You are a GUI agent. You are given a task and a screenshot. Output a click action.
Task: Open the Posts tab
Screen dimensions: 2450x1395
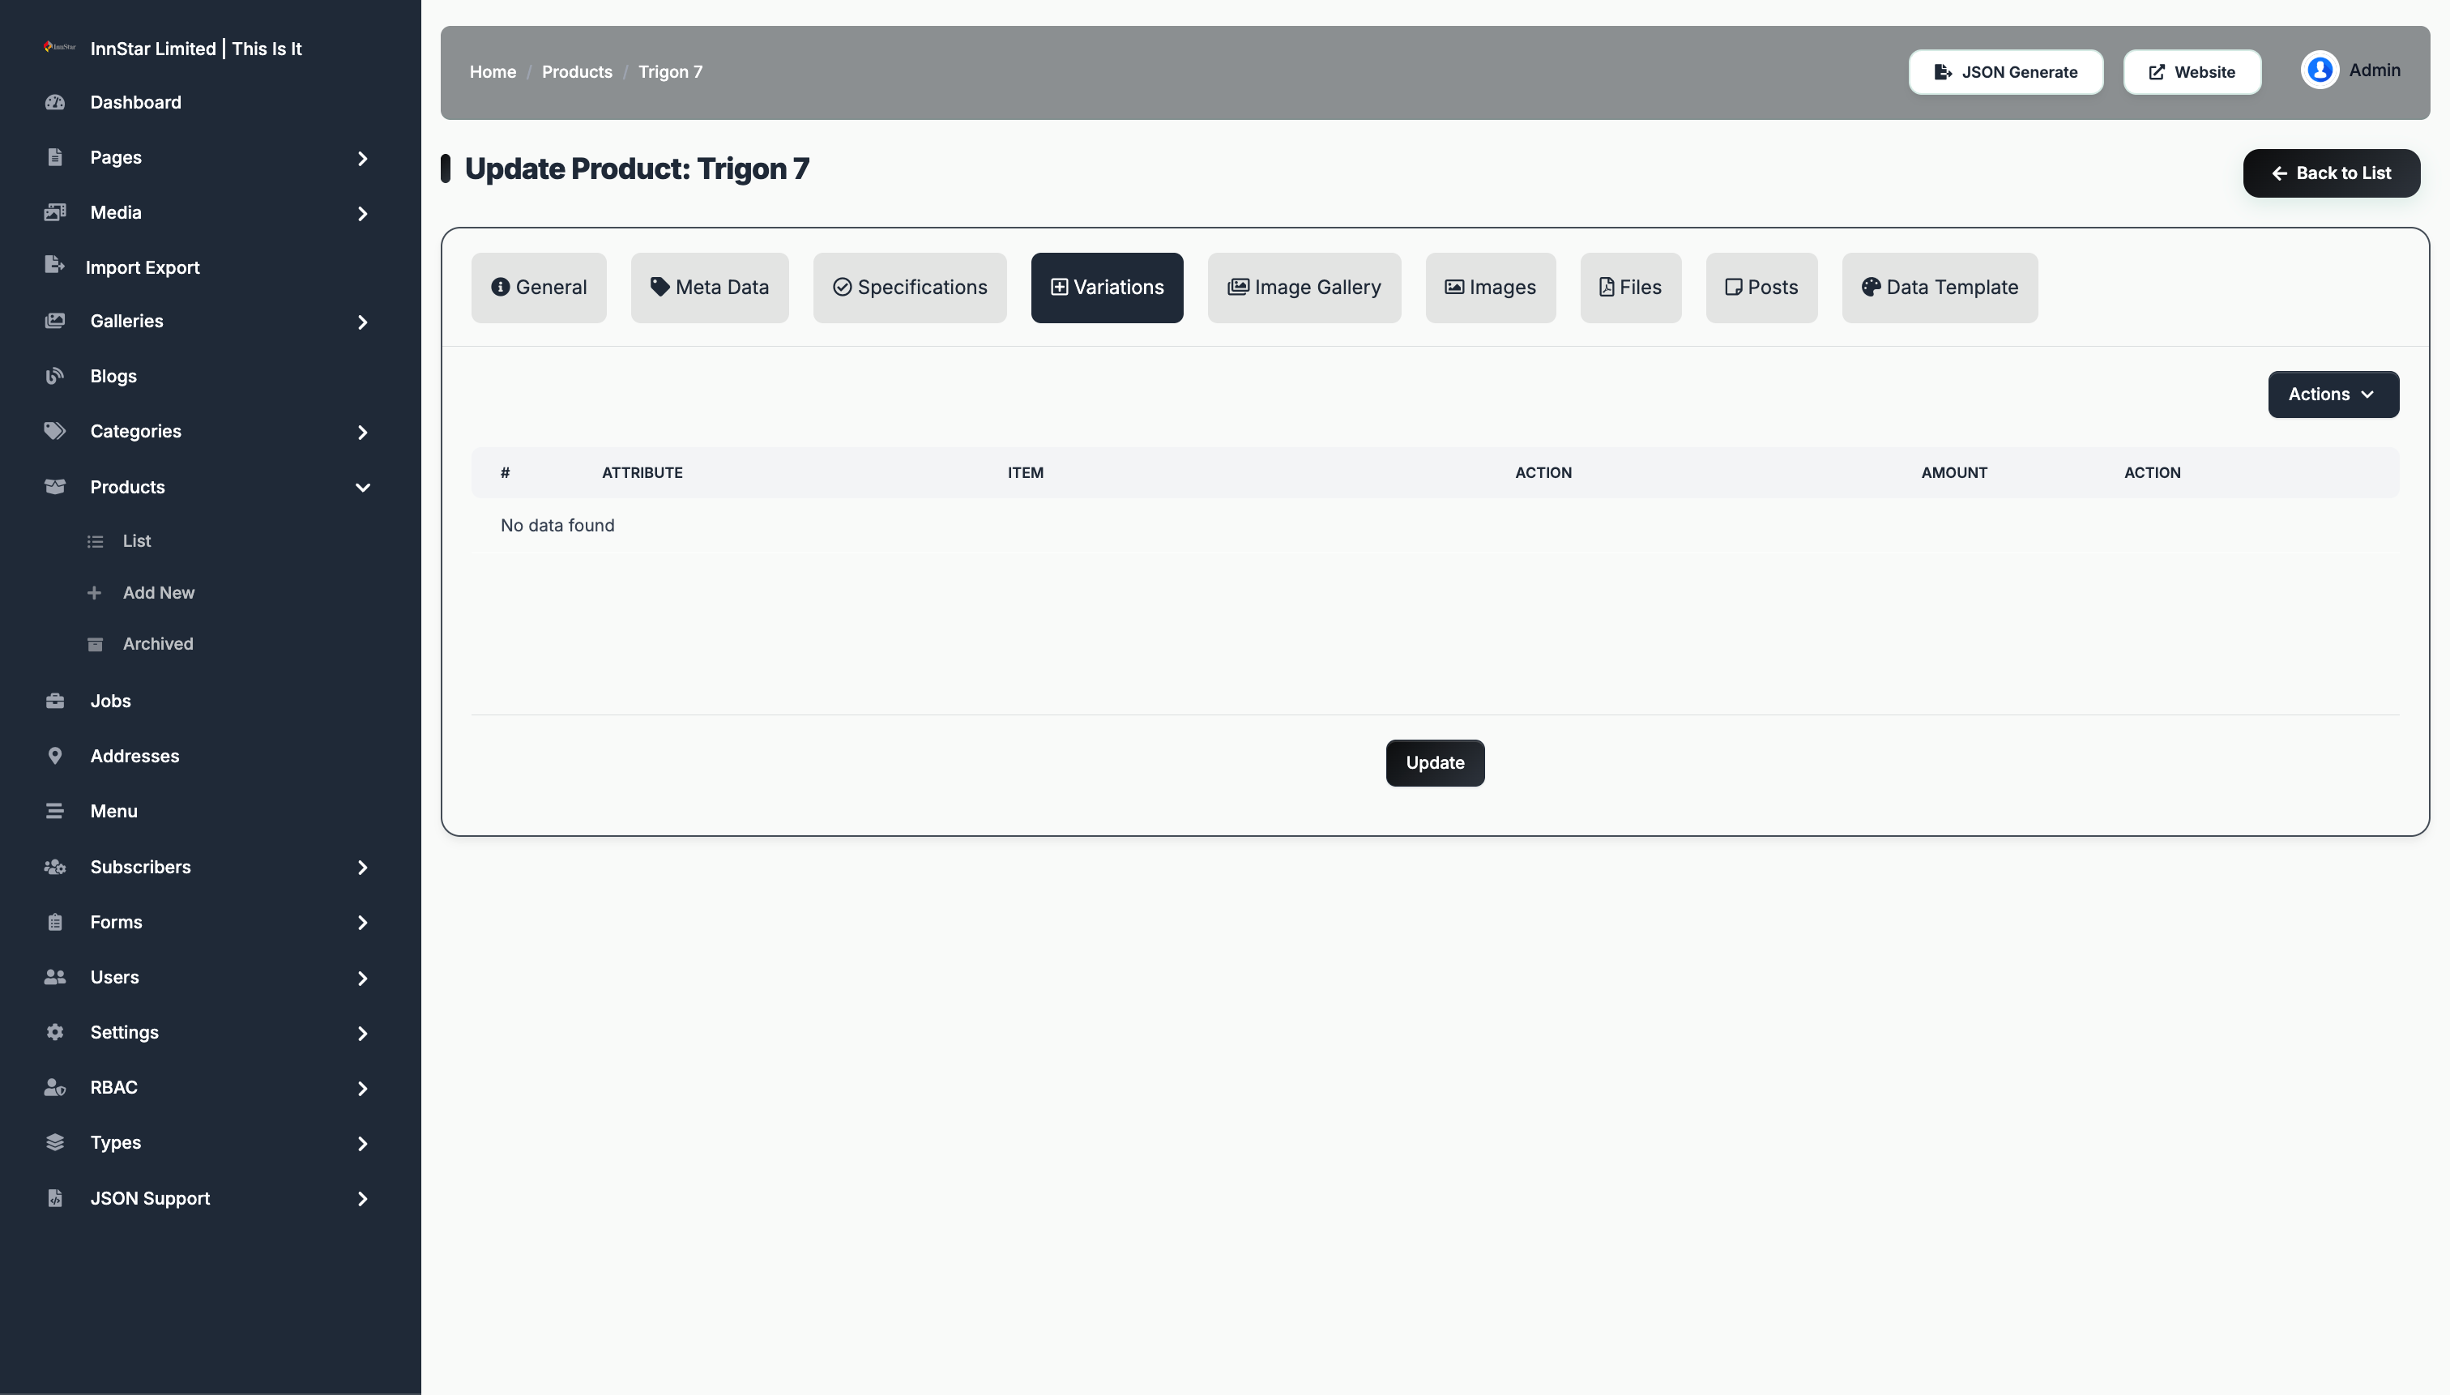[1761, 288]
